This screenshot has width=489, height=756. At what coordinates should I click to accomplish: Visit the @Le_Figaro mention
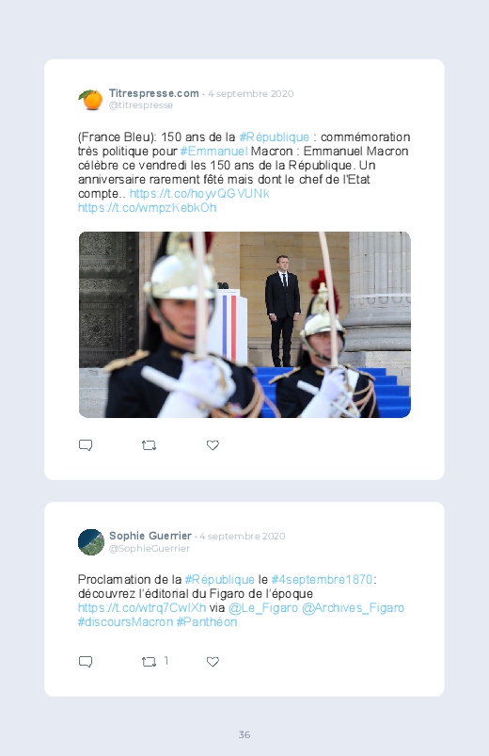tap(263, 607)
